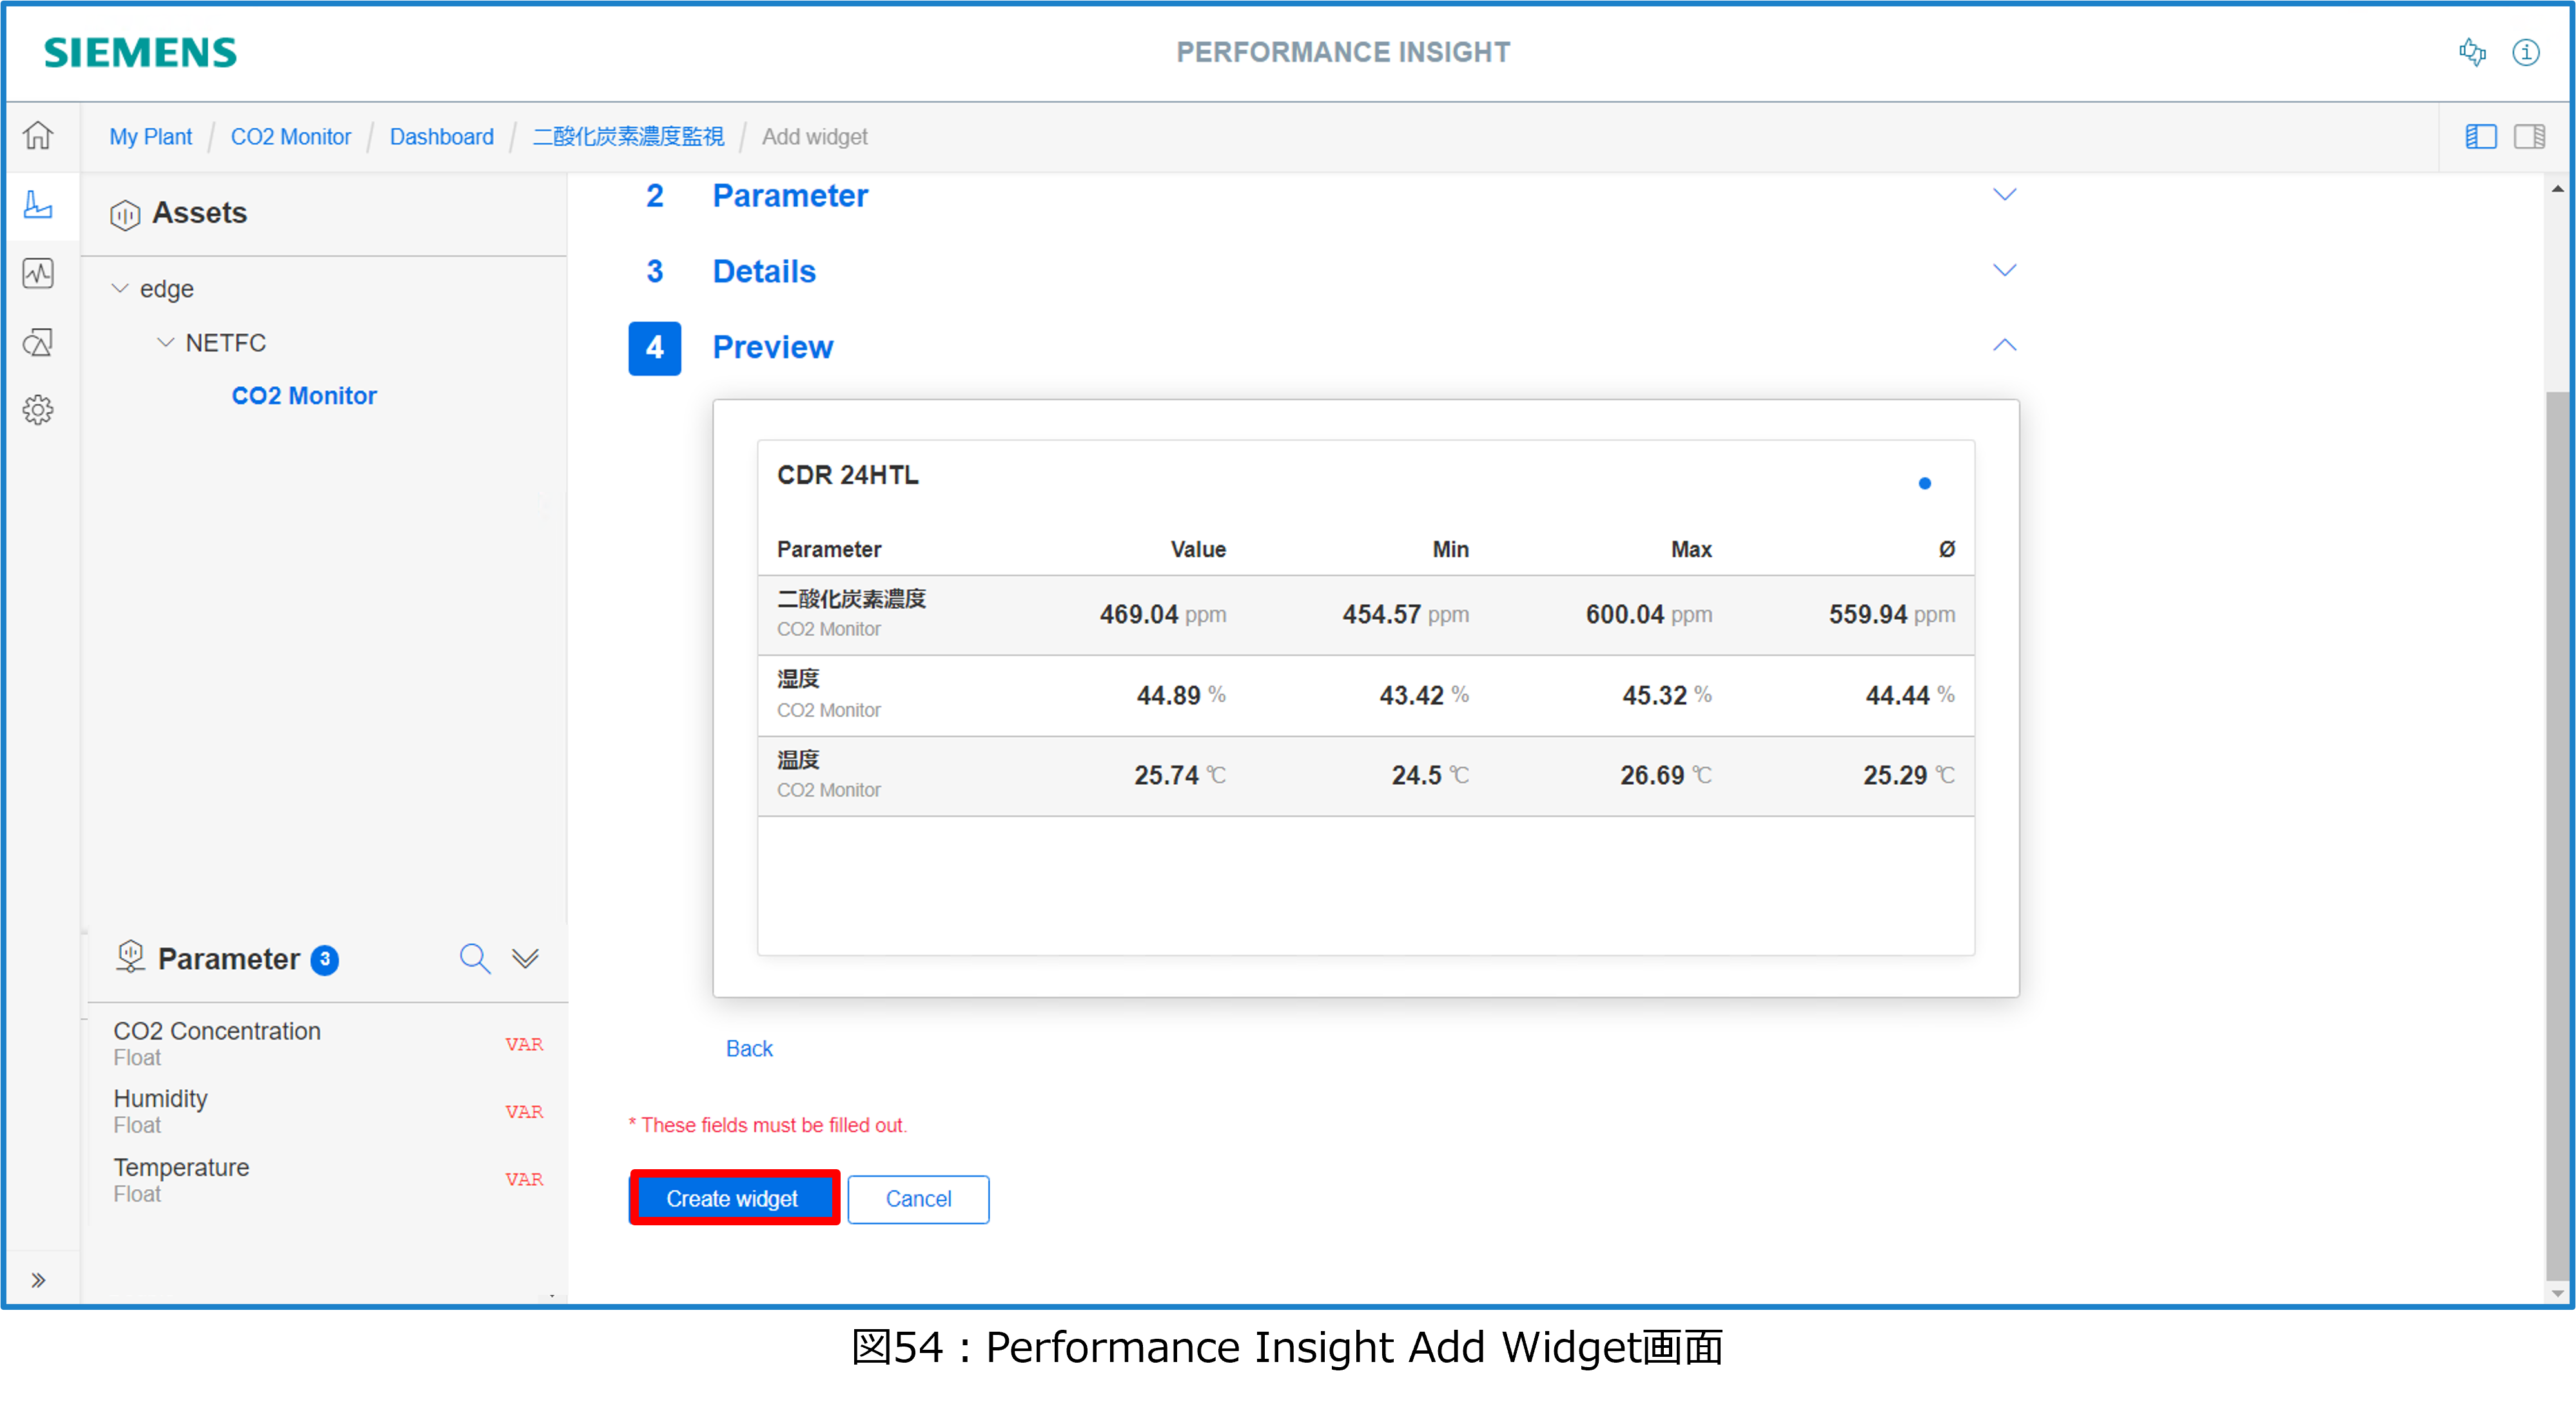This screenshot has height=1402, width=2576.
Task: Open the settings gear in sidebar
Action: pos(38,410)
